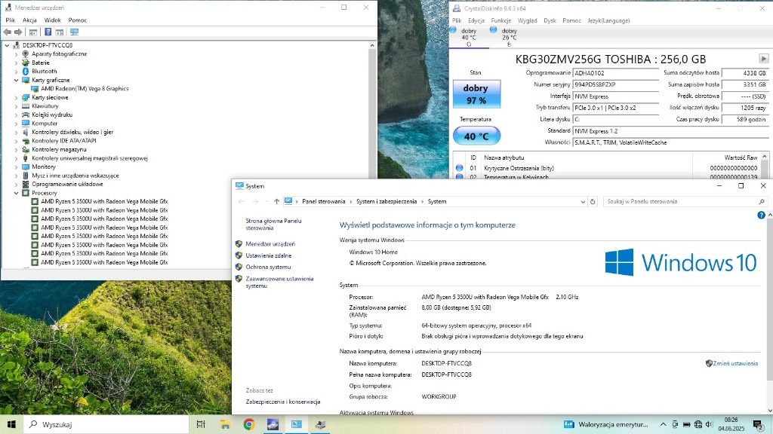
Task: Open Google Chrome from the taskbar
Action: click(249, 424)
